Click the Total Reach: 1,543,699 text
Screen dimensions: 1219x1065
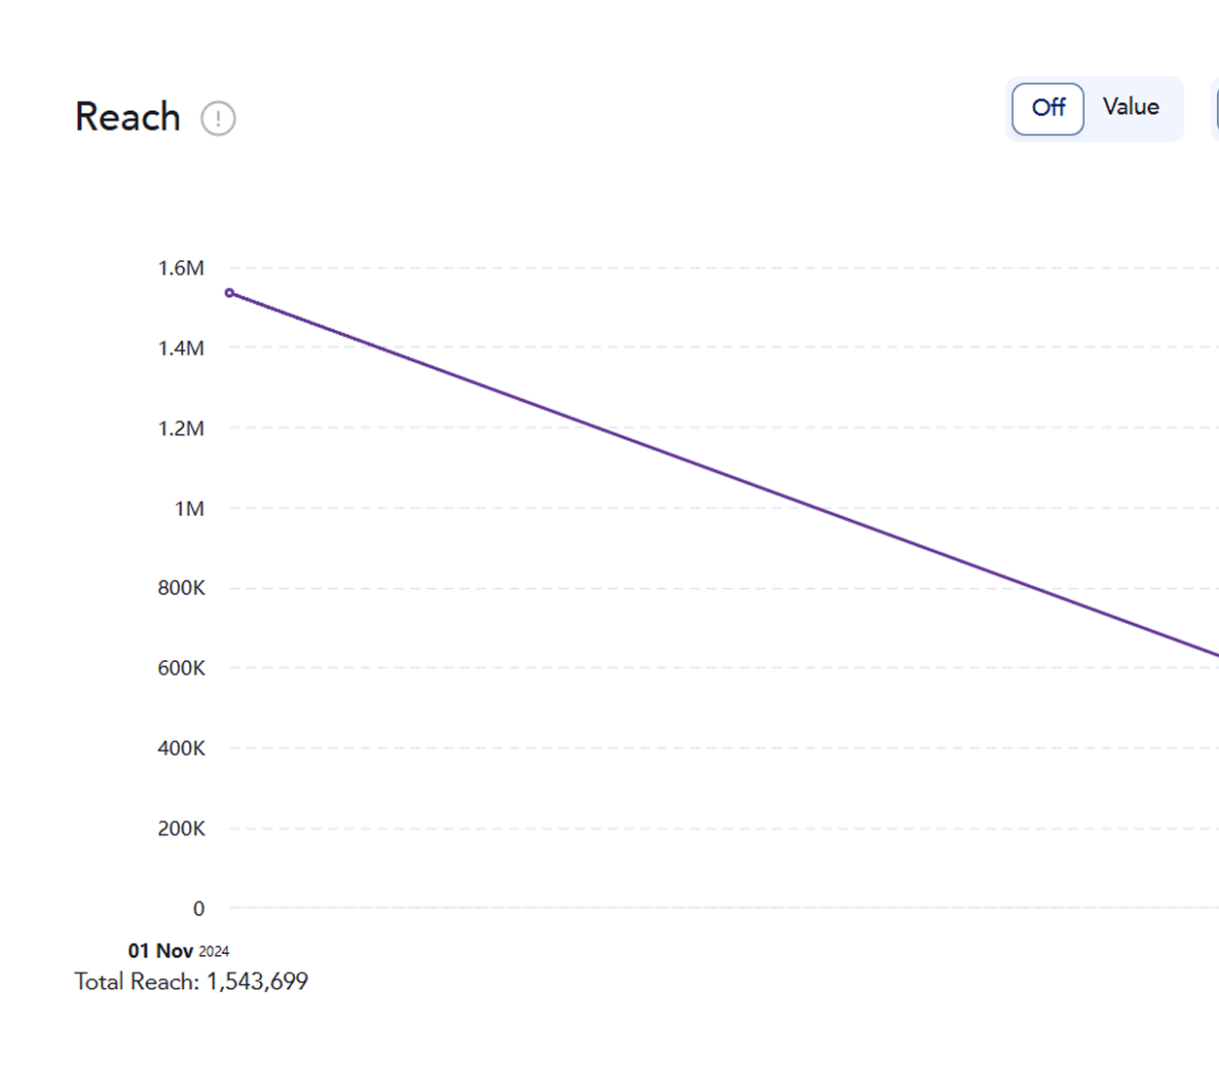[x=191, y=981]
